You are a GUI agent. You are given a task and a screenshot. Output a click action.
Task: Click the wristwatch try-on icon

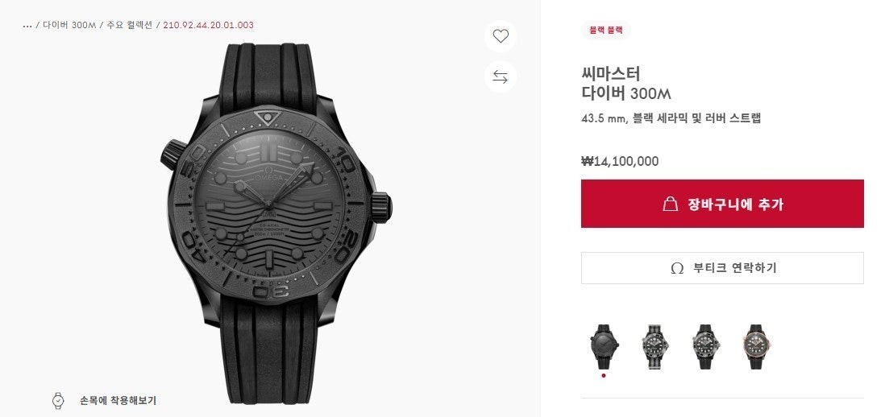click(58, 401)
